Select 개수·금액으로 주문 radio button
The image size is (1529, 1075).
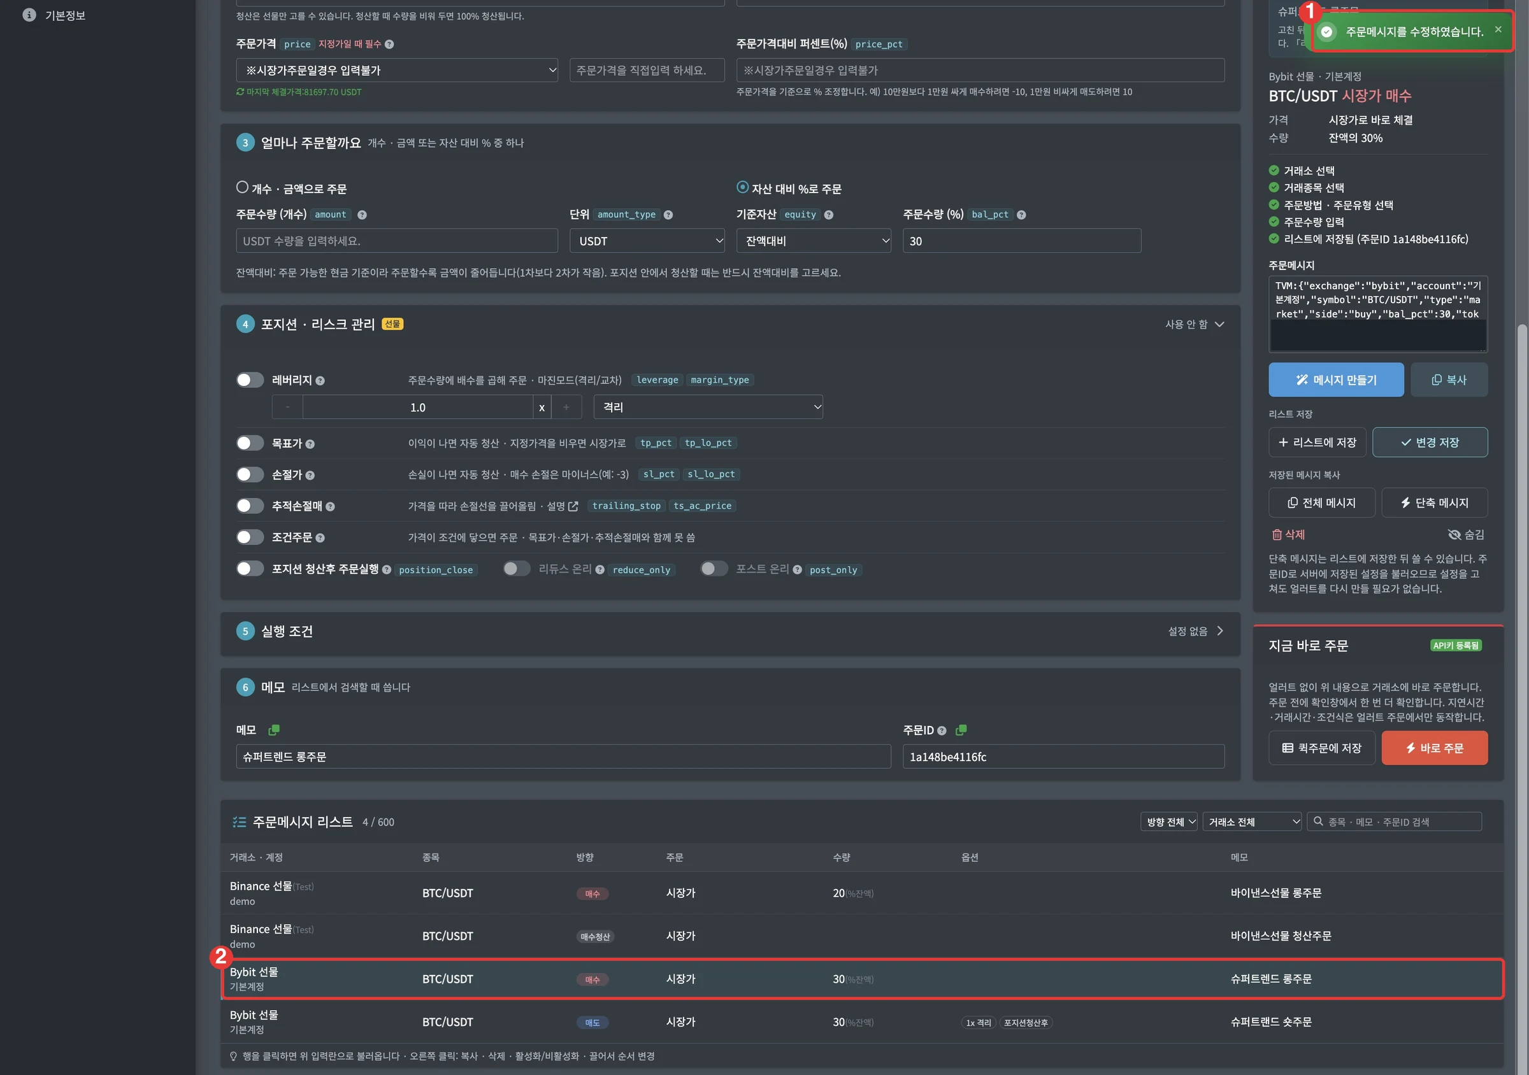click(242, 188)
